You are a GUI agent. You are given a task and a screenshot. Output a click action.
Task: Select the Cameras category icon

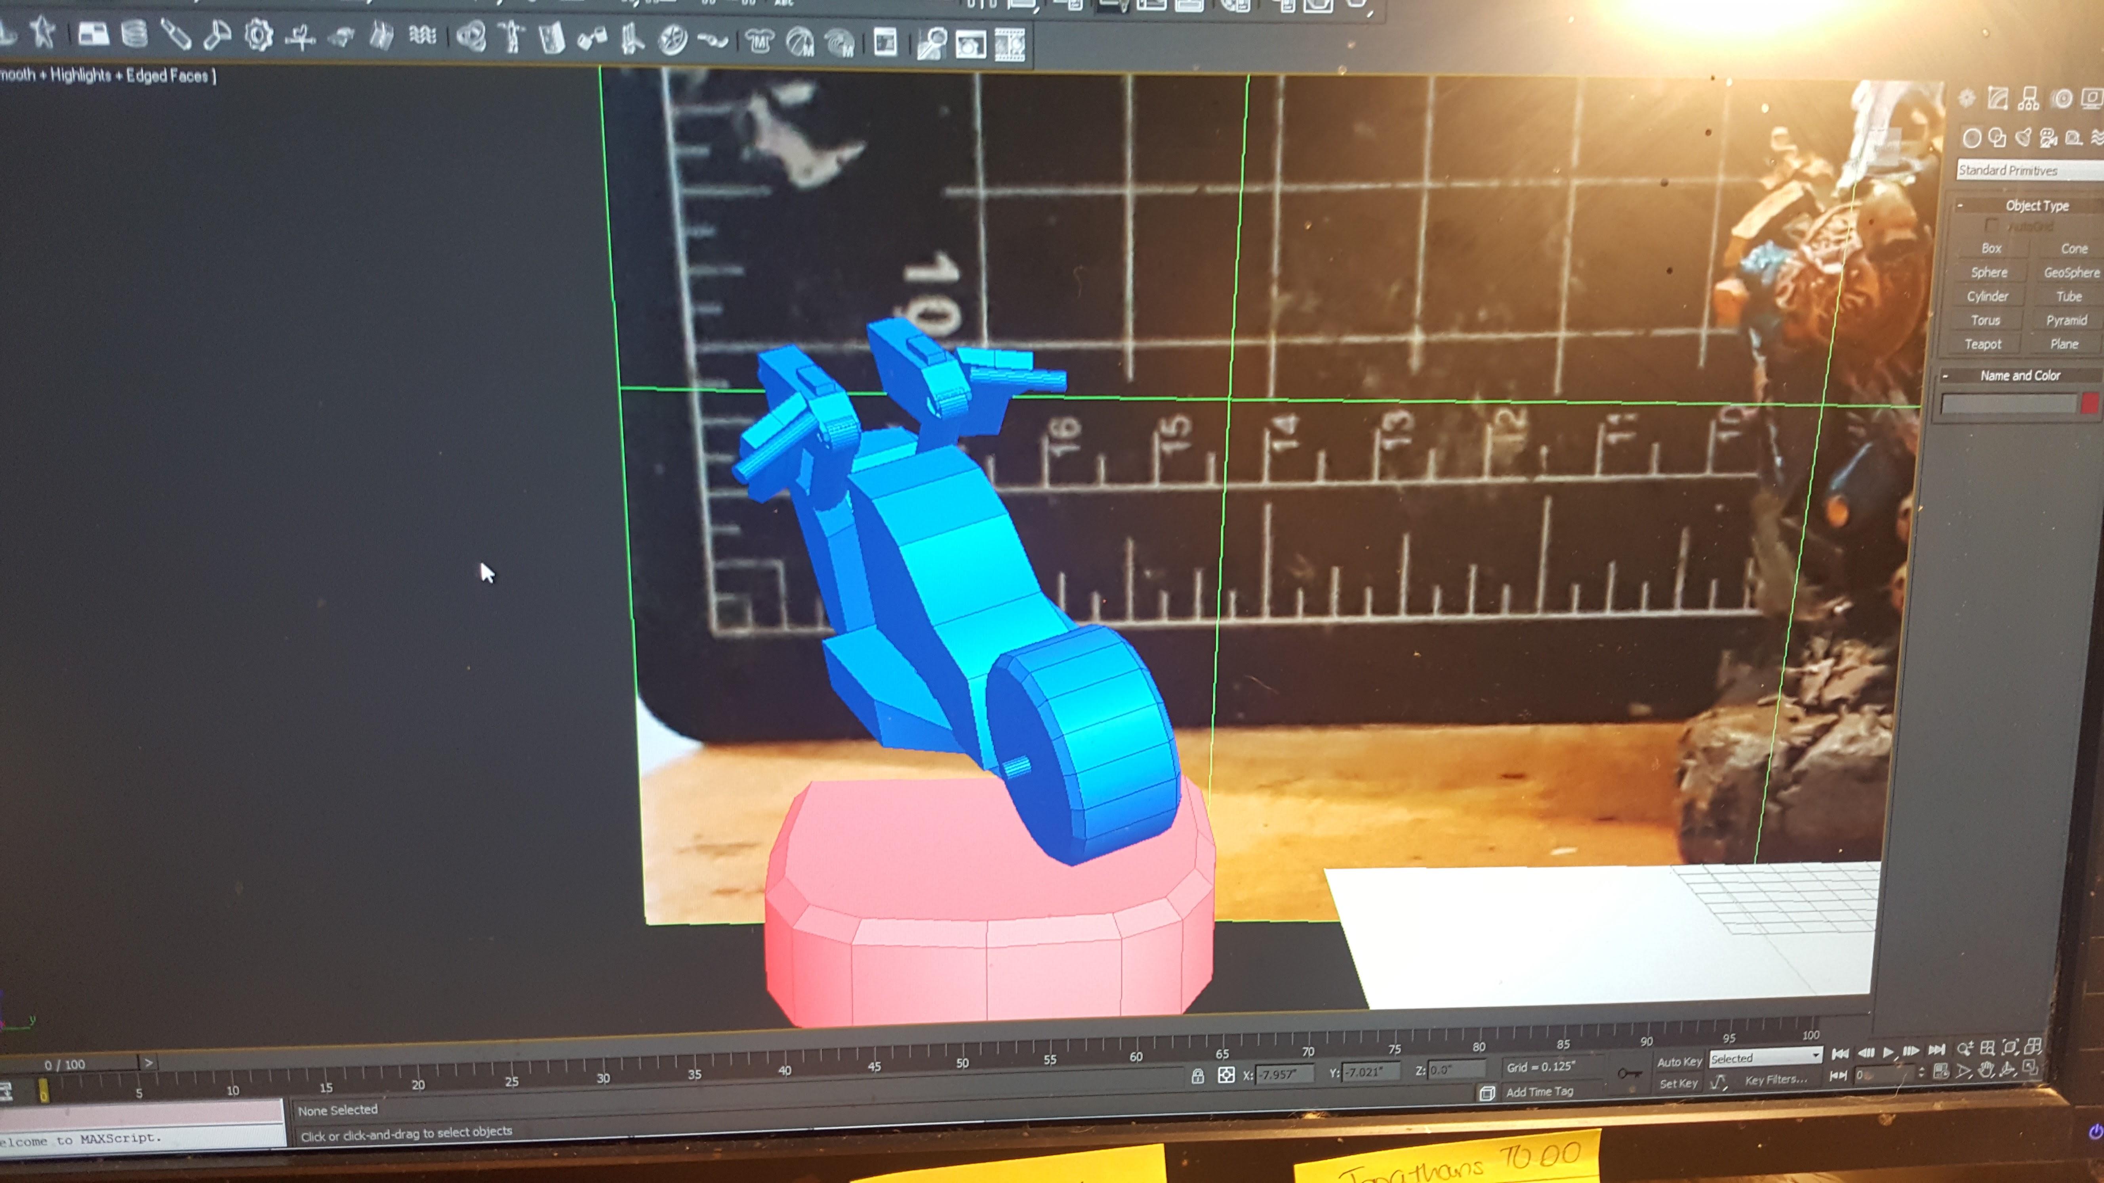click(2049, 138)
